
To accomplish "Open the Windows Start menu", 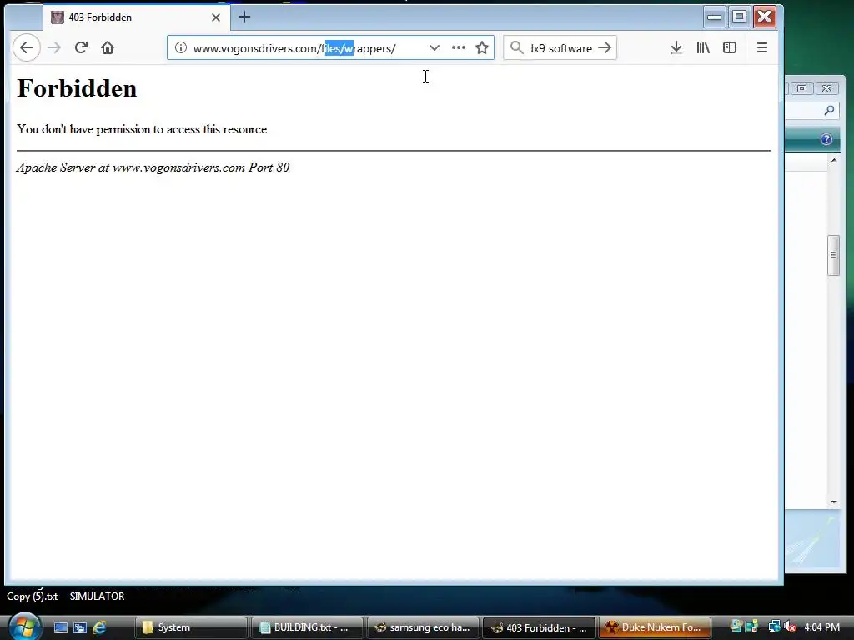I will 24,627.
